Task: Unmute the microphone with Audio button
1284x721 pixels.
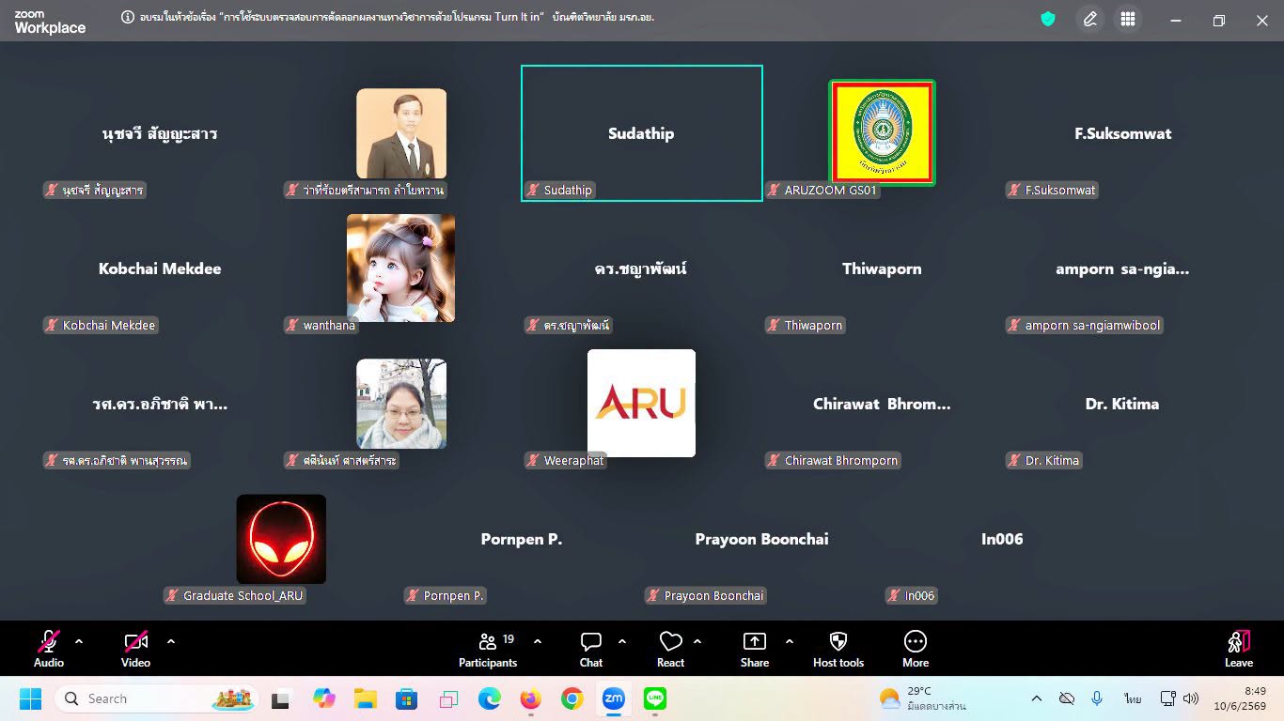Action: coord(49,649)
